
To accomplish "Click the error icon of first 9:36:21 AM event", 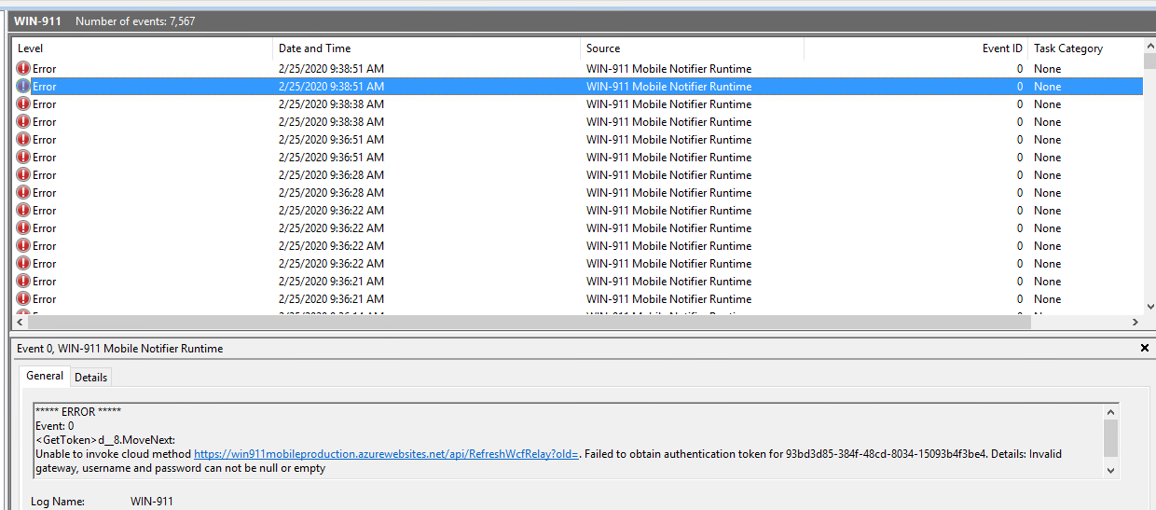I will click(x=23, y=282).
